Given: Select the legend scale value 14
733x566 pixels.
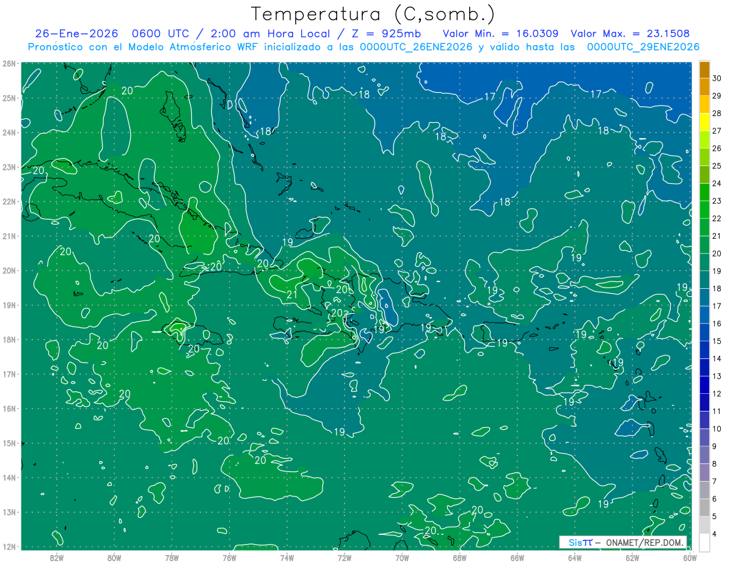Looking at the screenshot, I should pos(717,358).
